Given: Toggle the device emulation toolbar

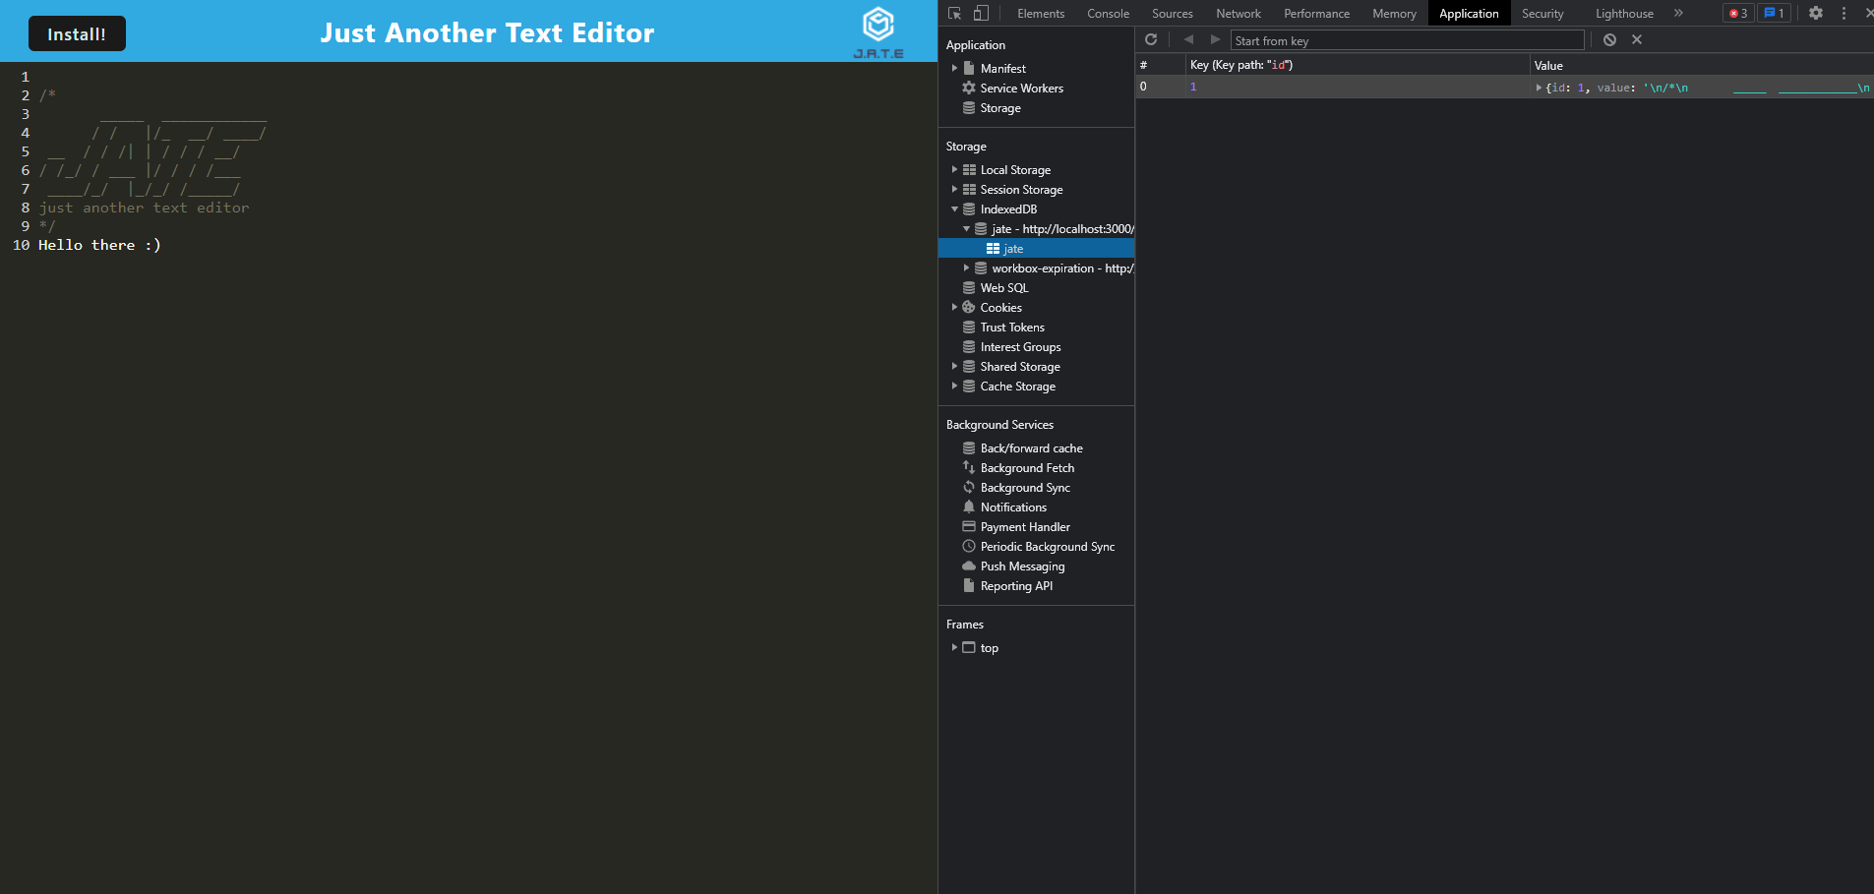Looking at the screenshot, I should click(980, 13).
